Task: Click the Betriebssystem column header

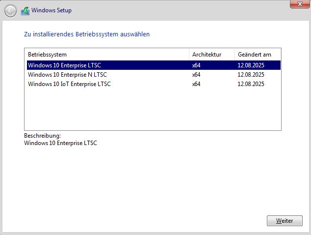Action: click(108, 54)
